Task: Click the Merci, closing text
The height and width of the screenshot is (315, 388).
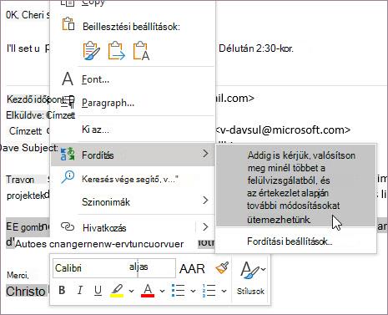Action: click(x=18, y=275)
